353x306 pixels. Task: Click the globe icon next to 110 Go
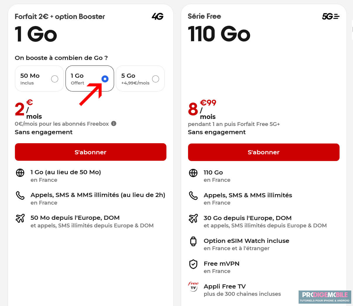[193, 173]
